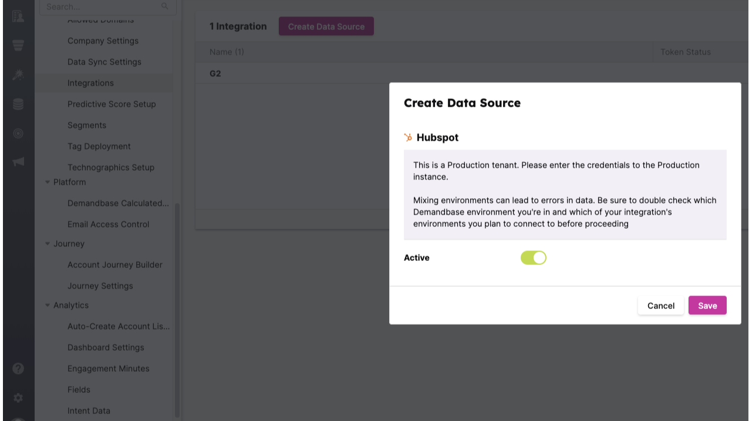
Task: Click the magic wand icon in the left rail
Action: click(x=18, y=74)
